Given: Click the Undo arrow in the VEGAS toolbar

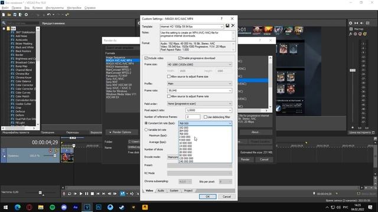Looking at the screenshot, I should tap(49, 15).
